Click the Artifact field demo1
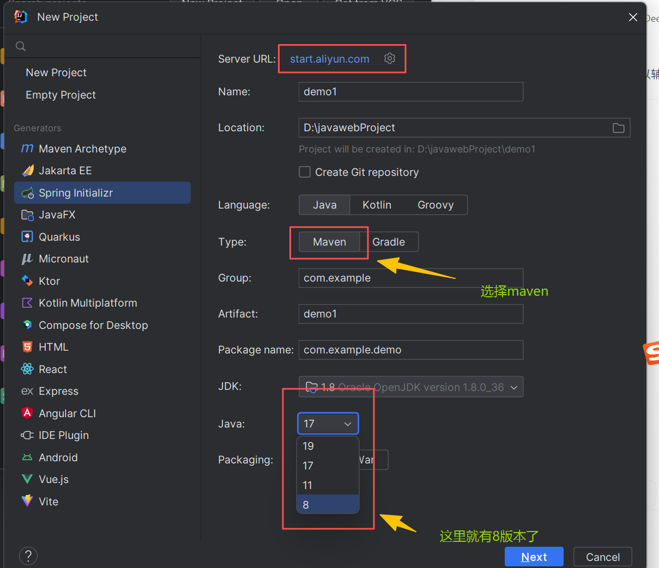This screenshot has height=568, width=659. [411, 314]
